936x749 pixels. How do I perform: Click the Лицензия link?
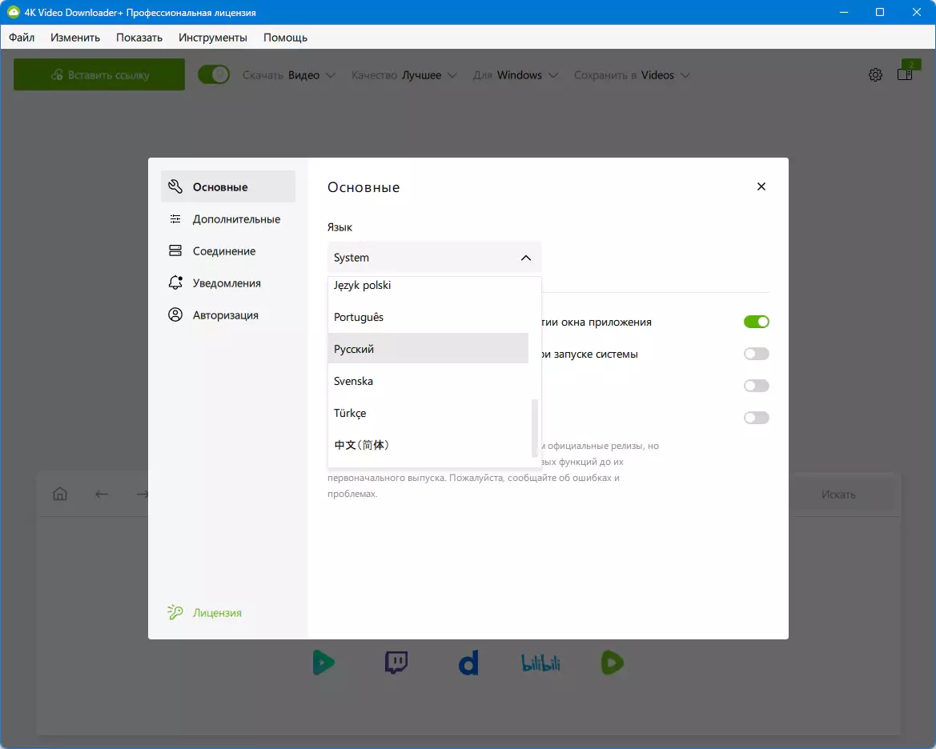click(217, 613)
